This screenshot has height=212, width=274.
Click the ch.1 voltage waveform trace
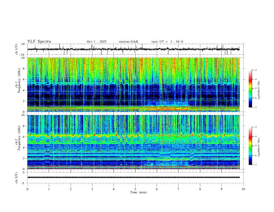pyautogui.click(x=133, y=49)
